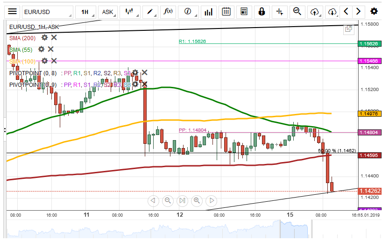382x241 pixels.
Task: Click the cloud upload icon
Action: click(315, 12)
